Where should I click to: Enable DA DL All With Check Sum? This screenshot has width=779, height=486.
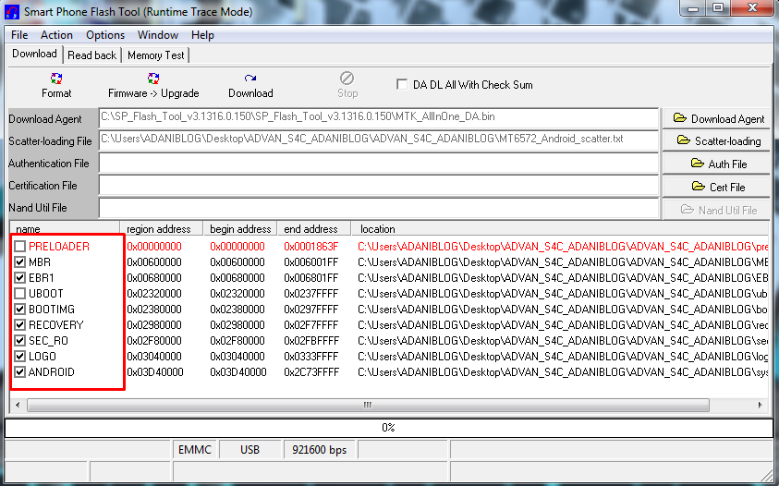402,84
